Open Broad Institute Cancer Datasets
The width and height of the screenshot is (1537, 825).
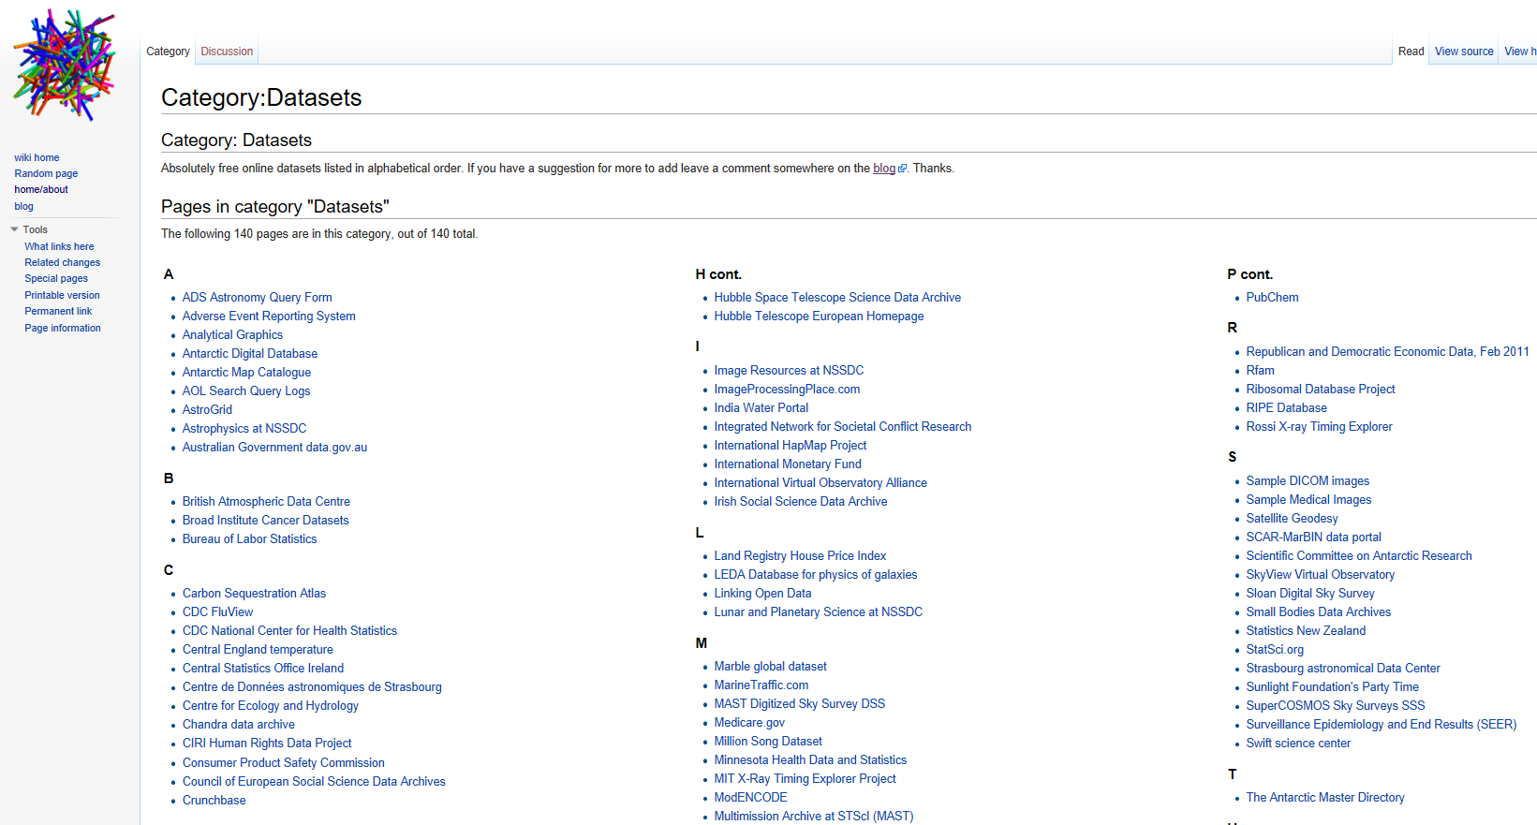coord(265,520)
